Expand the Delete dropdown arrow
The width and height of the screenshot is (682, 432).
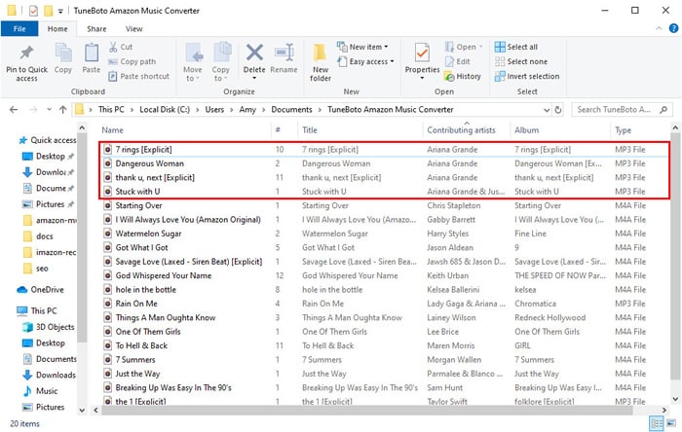254,78
